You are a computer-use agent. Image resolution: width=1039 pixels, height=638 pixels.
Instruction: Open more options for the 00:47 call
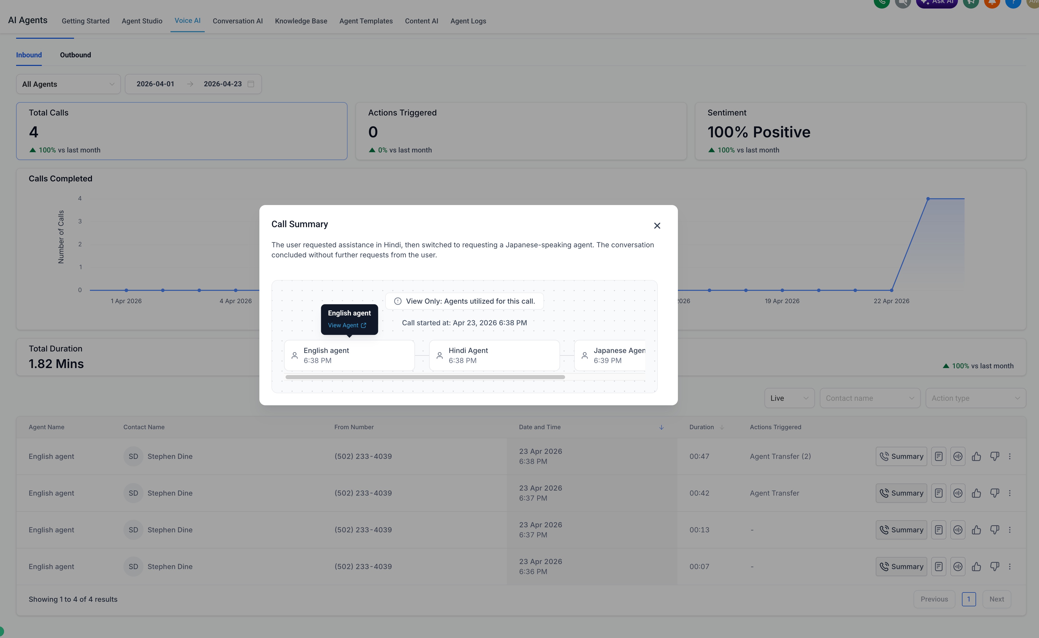[1010, 456]
